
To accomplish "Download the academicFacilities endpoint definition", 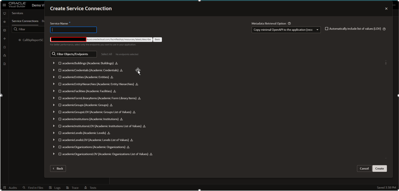I will tap(115, 91).
